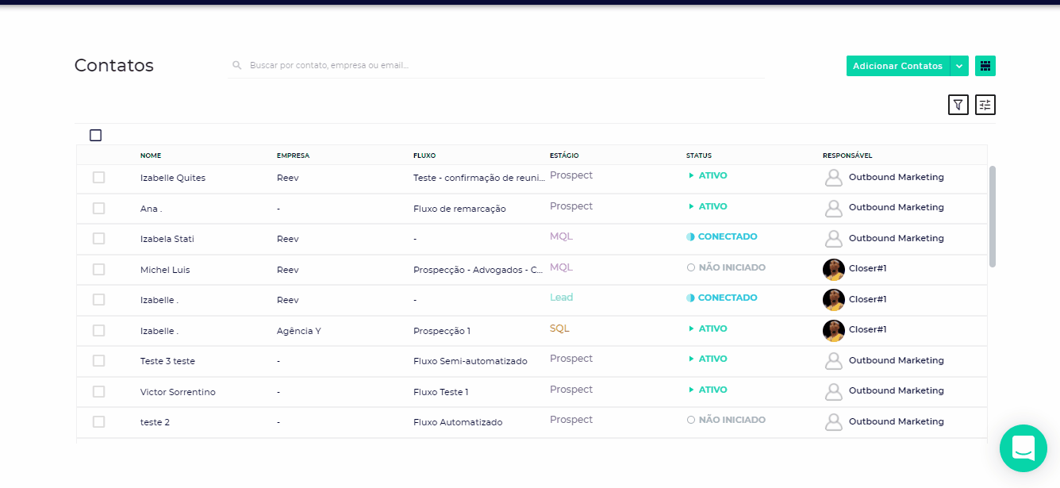Open the MQL stage for Michel Luis
The image size is (1060, 488).
(x=561, y=267)
